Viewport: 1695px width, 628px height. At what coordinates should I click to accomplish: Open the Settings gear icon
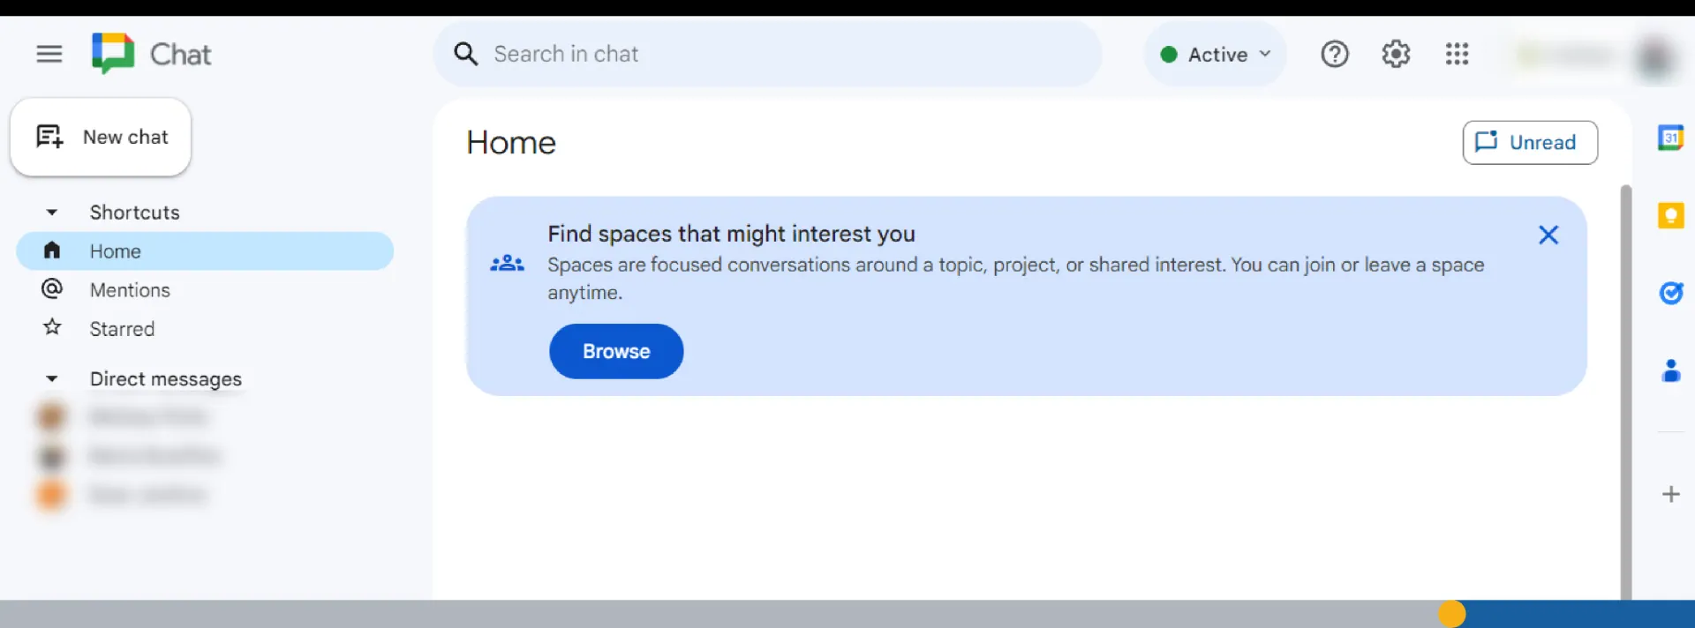(1395, 55)
